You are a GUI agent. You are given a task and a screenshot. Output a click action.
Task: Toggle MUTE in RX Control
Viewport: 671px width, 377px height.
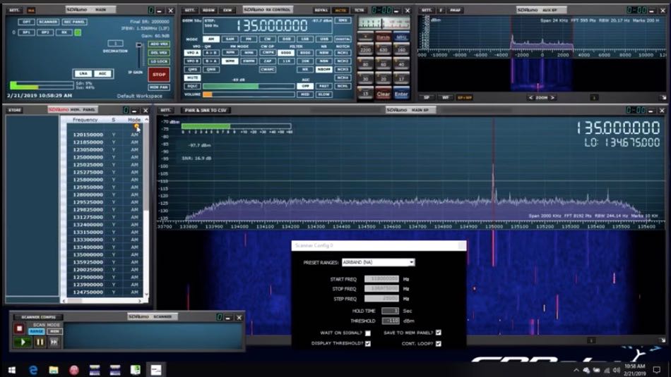193,78
